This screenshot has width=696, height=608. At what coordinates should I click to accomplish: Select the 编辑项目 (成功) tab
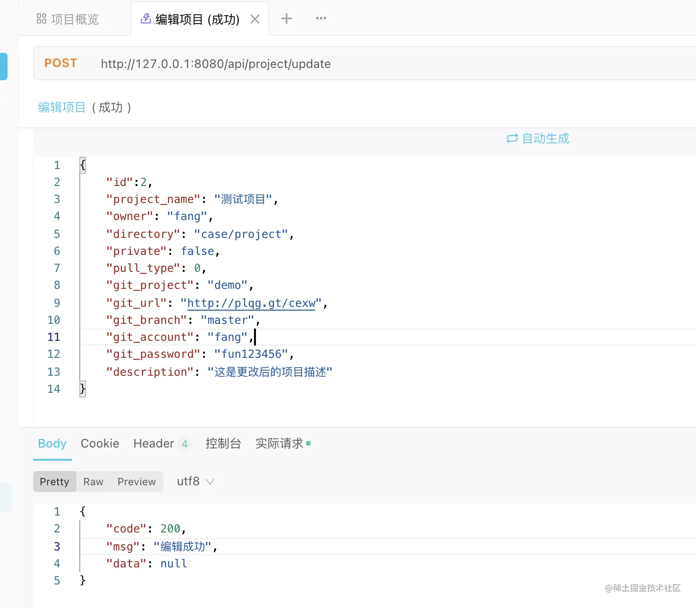coord(199,19)
